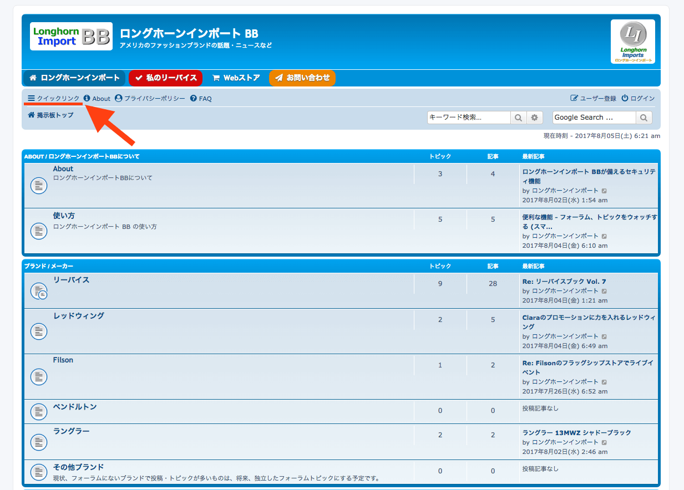This screenshot has height=490, width=684.
Task: Click the ロングホーンインポート home tab
Action: 74,78
